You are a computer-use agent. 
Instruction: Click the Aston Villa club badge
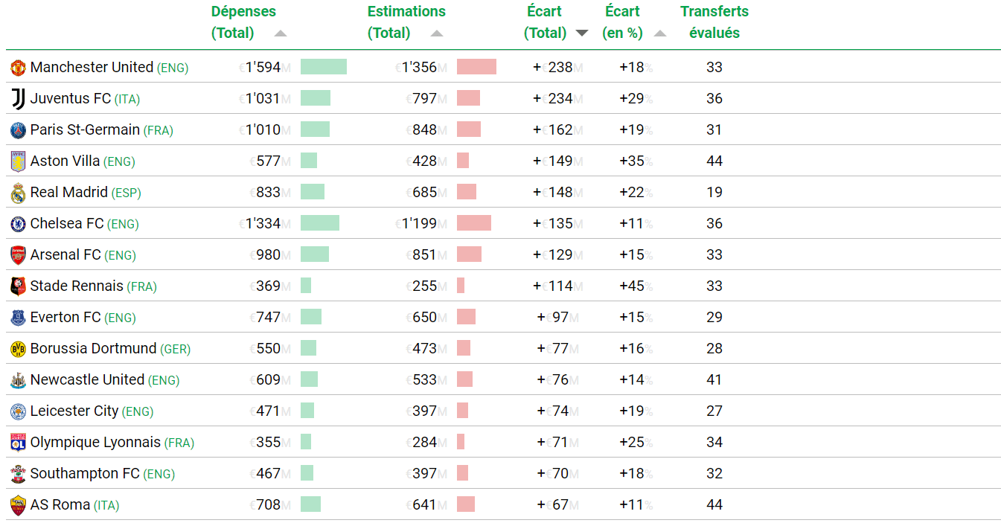tap(18, 161)
